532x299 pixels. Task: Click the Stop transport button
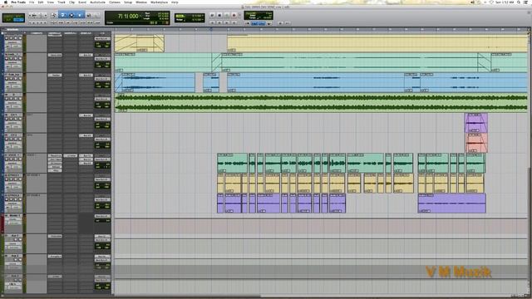coord(219,15)
